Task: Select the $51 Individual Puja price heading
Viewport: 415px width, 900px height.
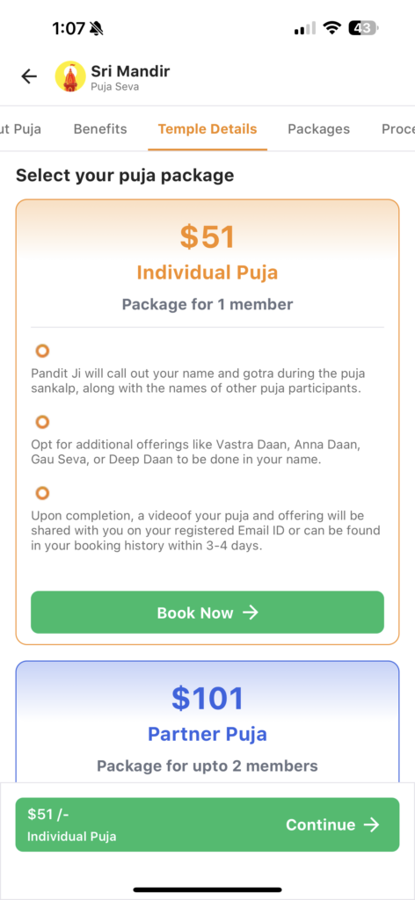Action: 207,236
